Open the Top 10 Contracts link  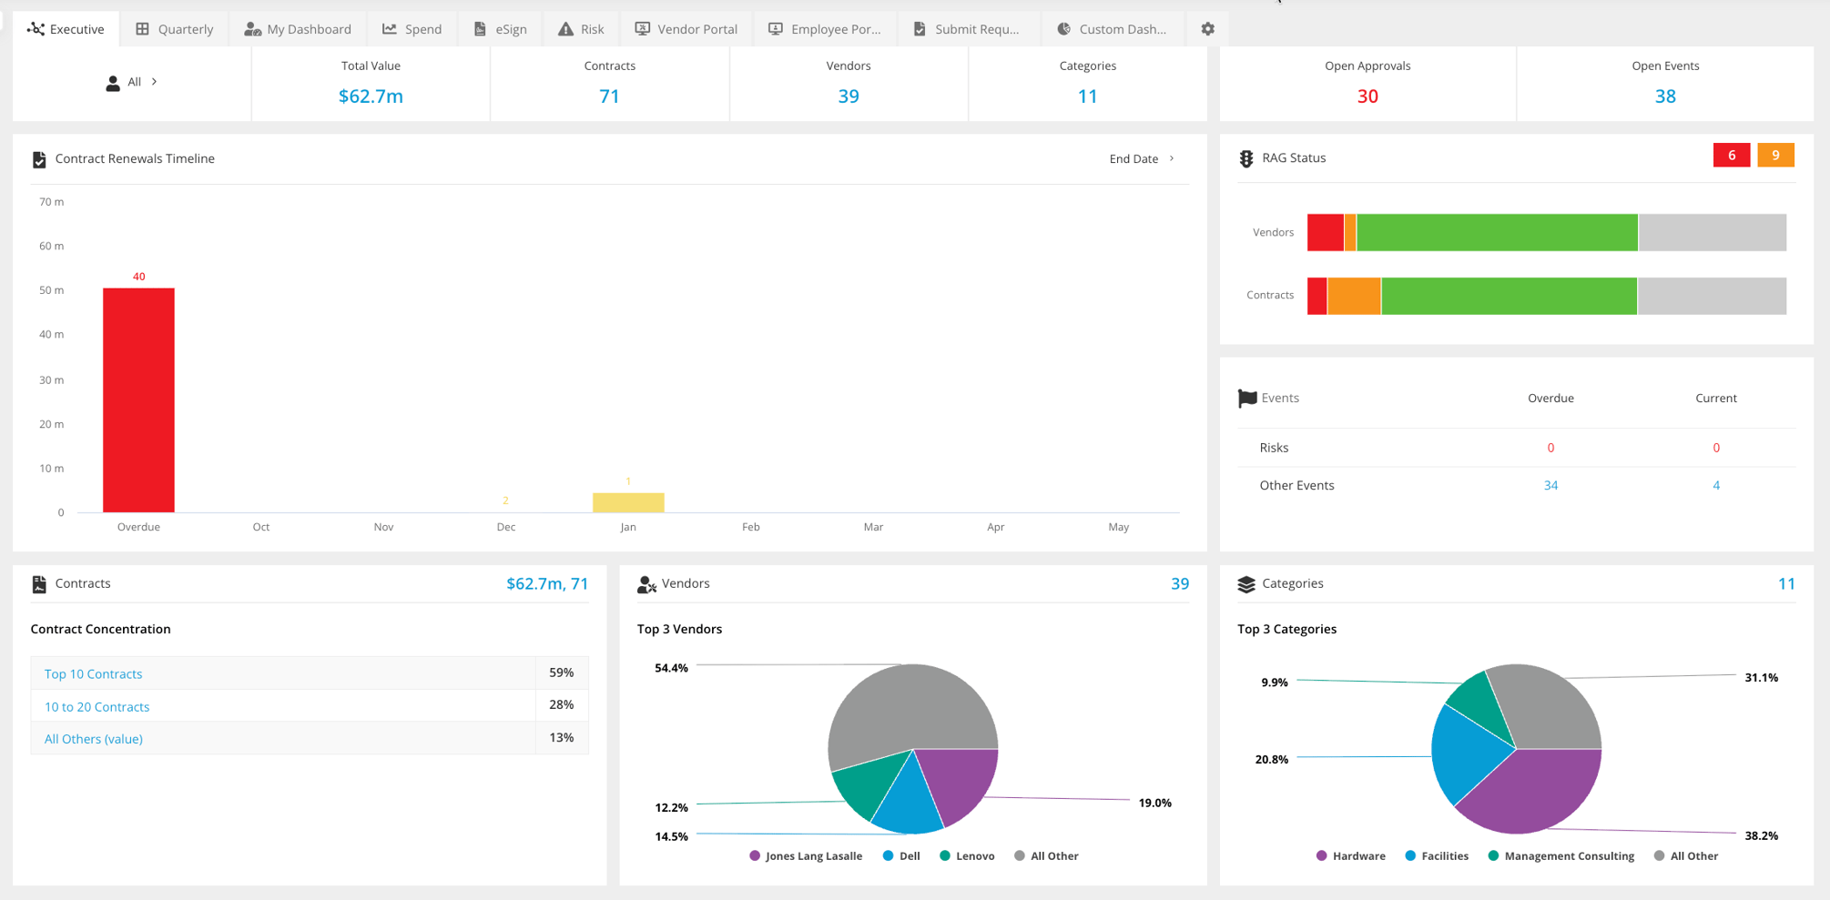pyautogui.click(x=92, y=673)
